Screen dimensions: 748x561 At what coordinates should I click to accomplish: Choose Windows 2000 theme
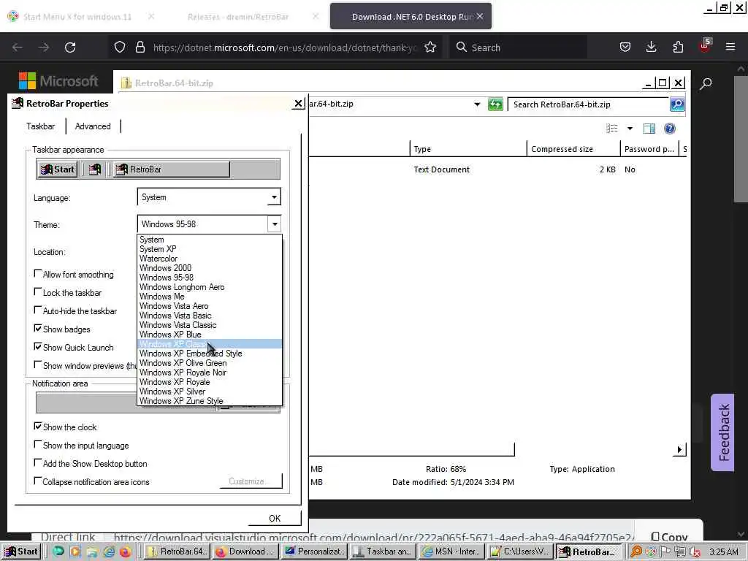210,267
